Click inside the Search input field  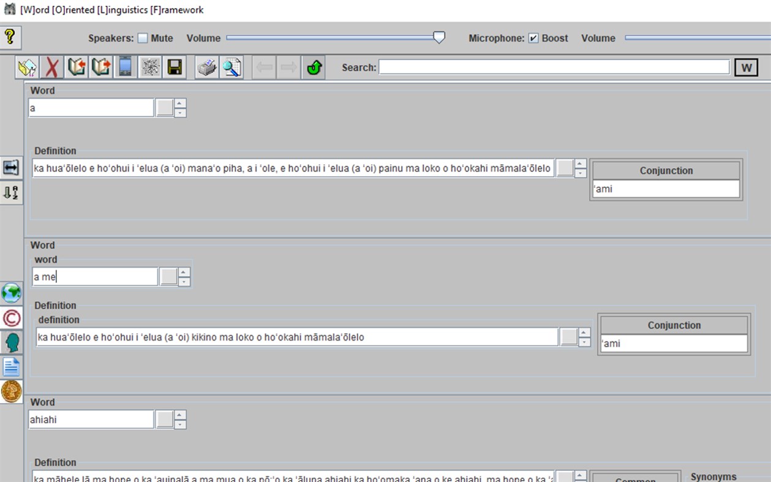pos(551,66)
